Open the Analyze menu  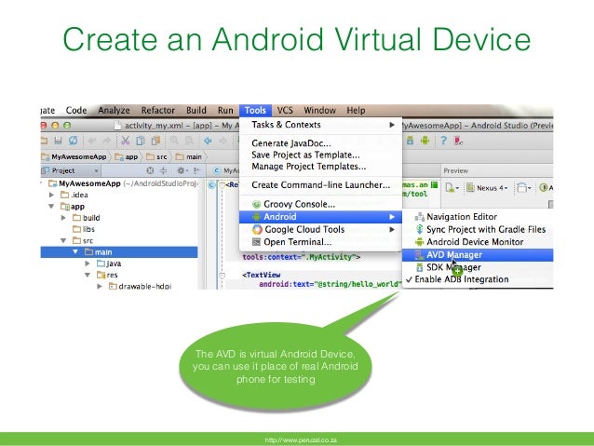click(x=114, y=110)
